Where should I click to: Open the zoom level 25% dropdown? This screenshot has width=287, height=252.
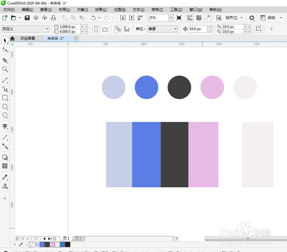pyautogui.click(x=171, y=18)
